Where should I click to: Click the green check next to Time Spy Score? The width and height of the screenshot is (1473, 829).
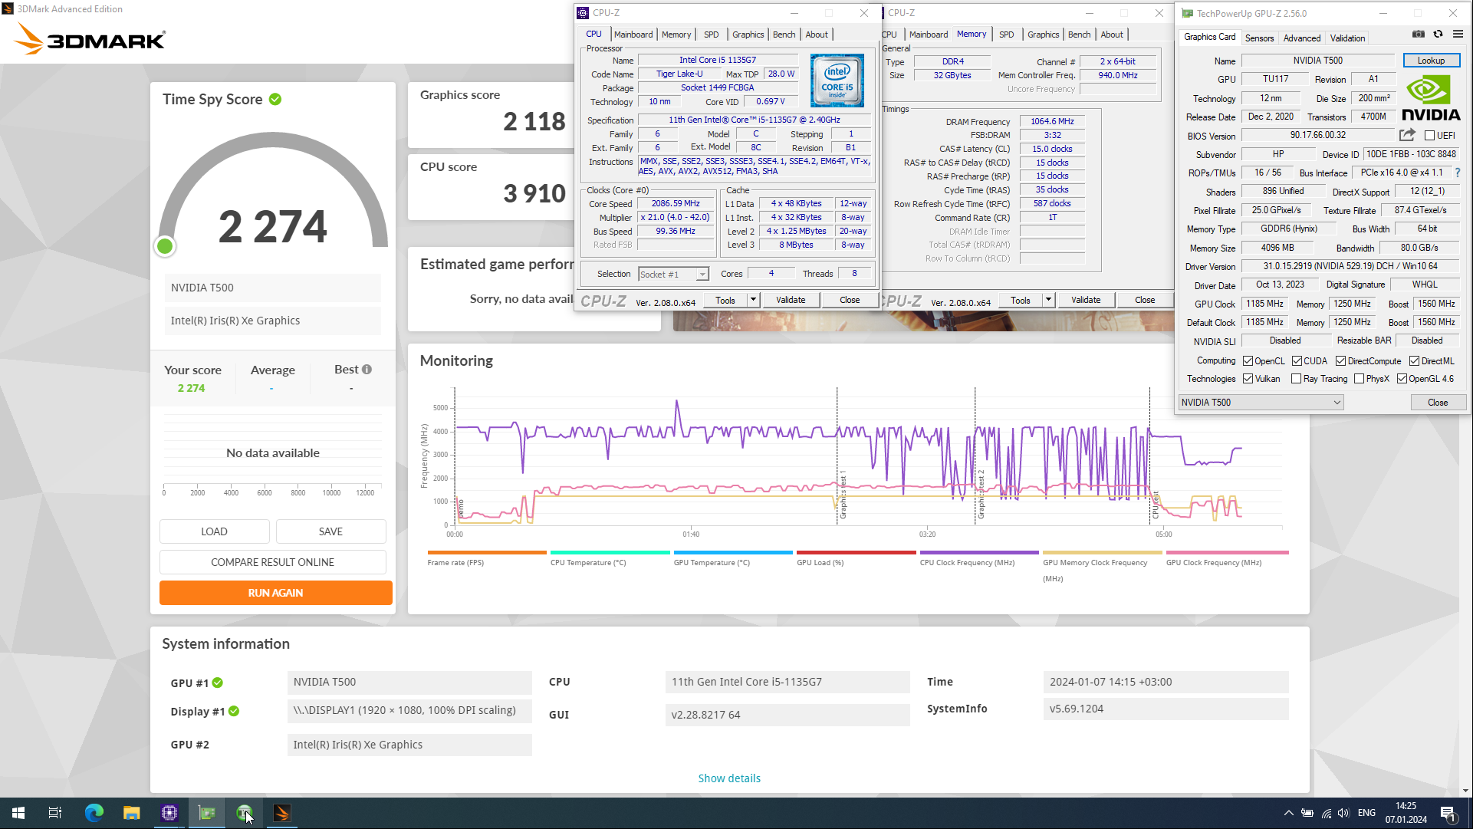(275, 99)
